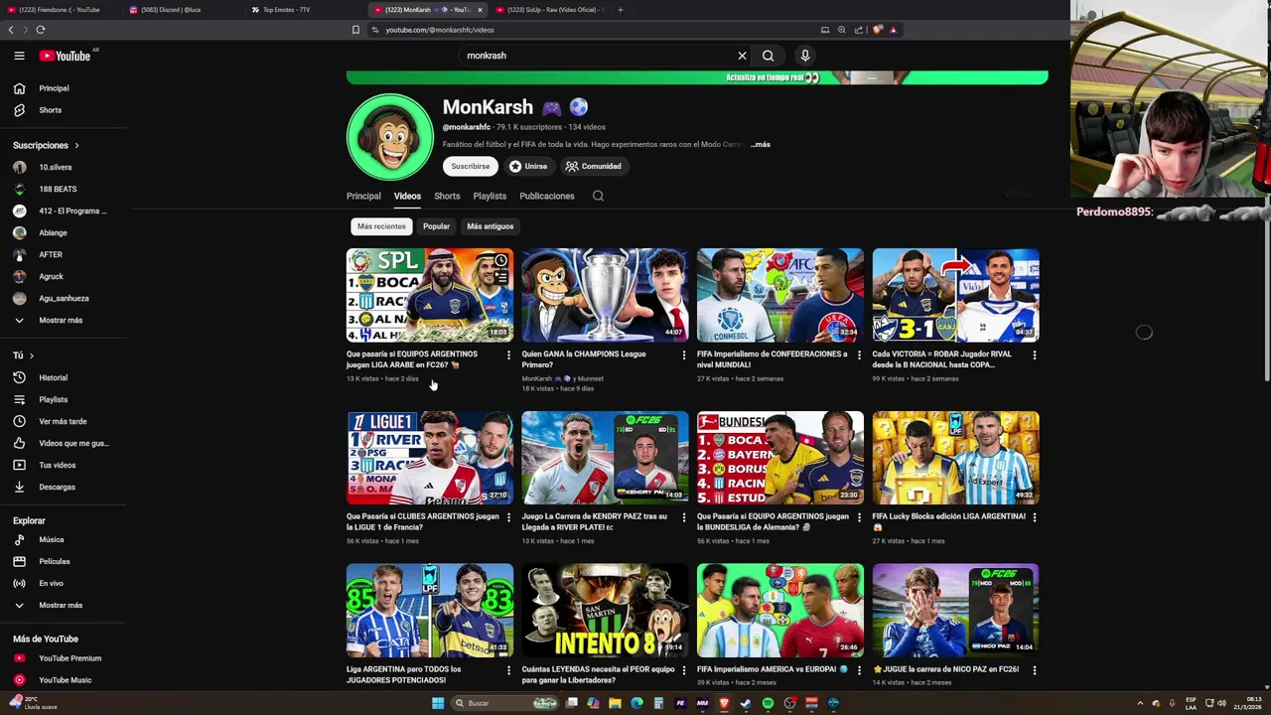
Task: Bookmark this page from address bar
Action: (x=355, y=30)
